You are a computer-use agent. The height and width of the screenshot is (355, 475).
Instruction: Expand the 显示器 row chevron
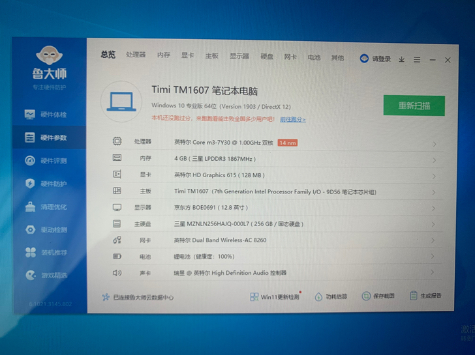click(433, 208)
